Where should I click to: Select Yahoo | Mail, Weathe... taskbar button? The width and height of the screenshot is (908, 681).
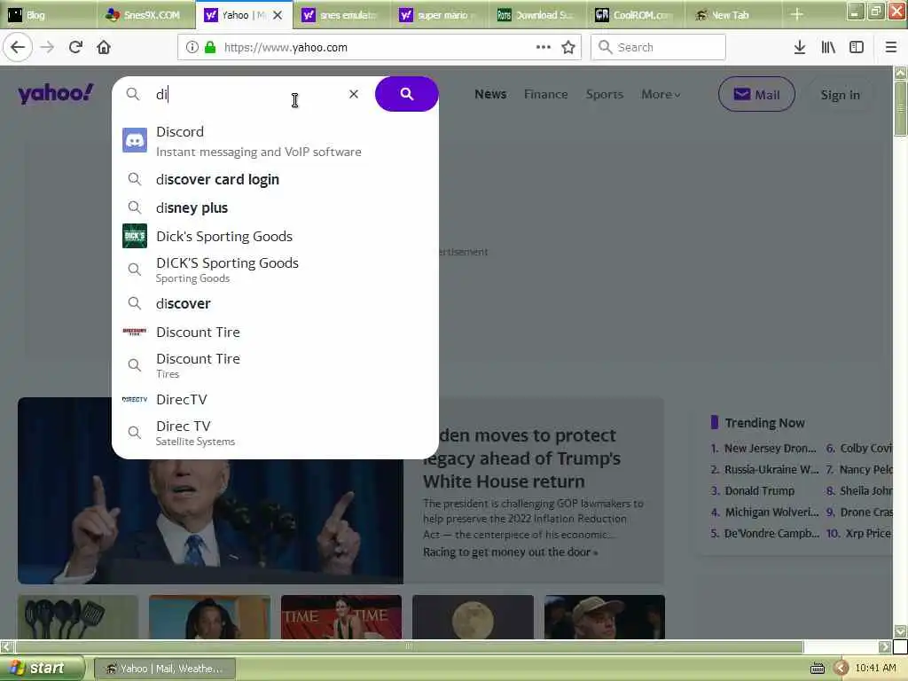(164, 669)
